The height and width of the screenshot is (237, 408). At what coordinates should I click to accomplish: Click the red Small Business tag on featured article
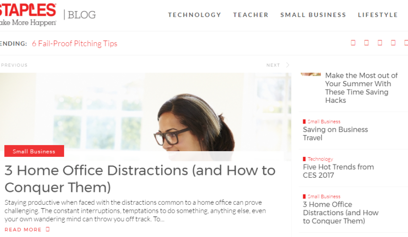coord(34,151)
